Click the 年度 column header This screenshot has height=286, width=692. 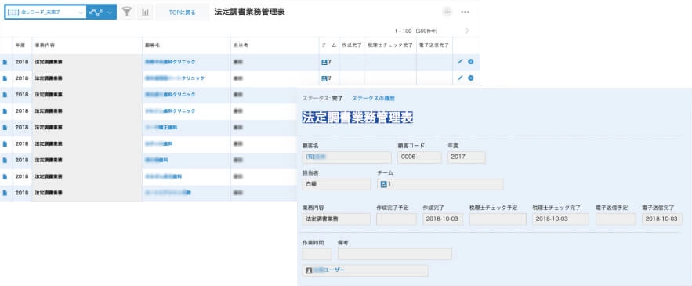[x=20, y=45]
